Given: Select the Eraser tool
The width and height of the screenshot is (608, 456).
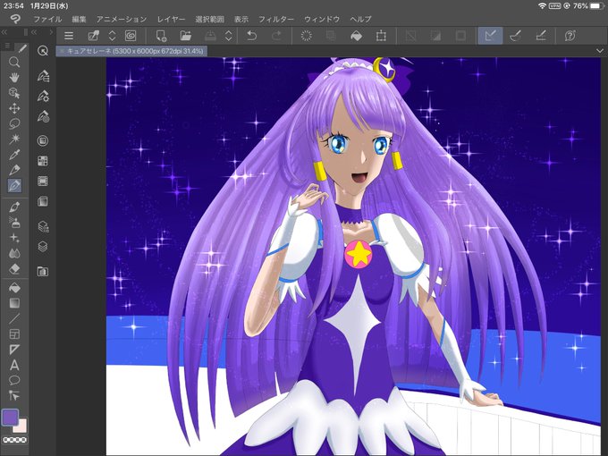Looking at the screenshot, I should click(x=14, y=268).
